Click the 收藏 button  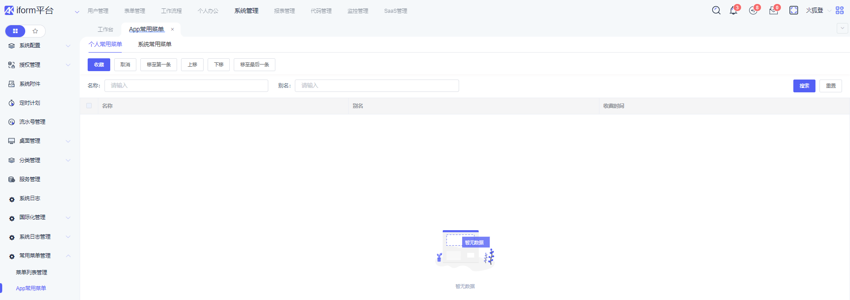tap(99, 65)
